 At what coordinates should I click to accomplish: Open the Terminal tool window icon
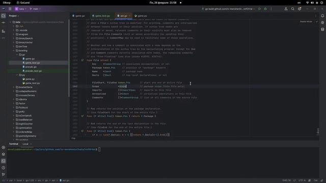coord(4,161)
